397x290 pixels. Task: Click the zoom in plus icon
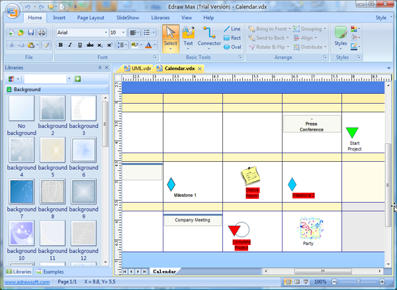382,281
